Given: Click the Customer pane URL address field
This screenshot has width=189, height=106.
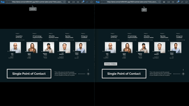Looking at the screenshot, I should pyautogui.click(x=37, y=2).
